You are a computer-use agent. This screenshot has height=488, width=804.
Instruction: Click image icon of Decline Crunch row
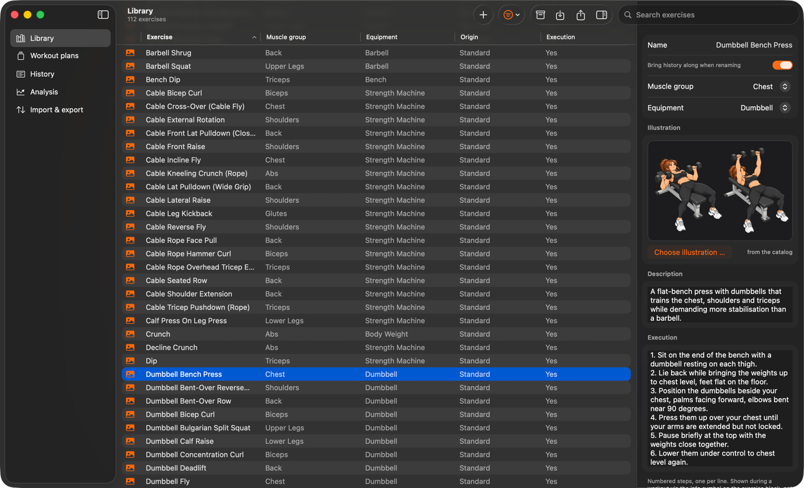click(130, 347)
